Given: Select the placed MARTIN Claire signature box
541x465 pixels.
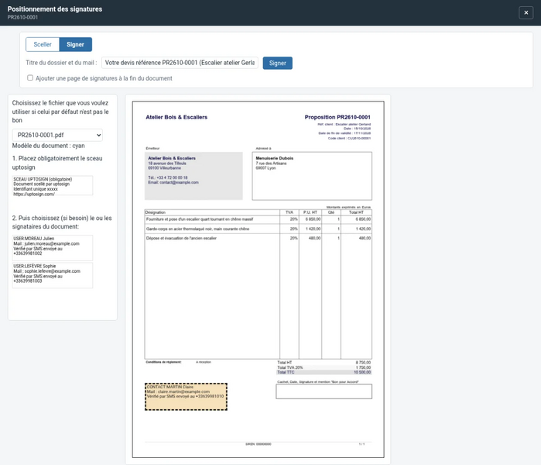Looking at the screenshot, I should (186, 397).
